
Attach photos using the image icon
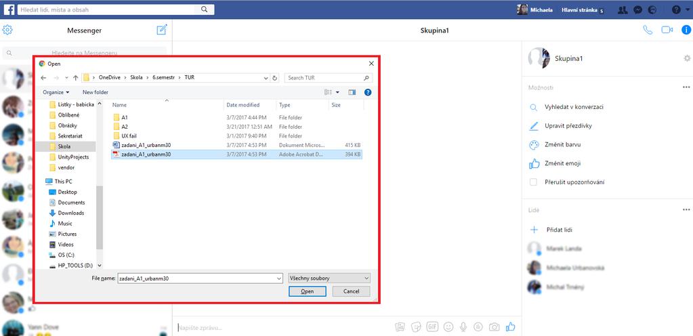[x=400, y=327]
